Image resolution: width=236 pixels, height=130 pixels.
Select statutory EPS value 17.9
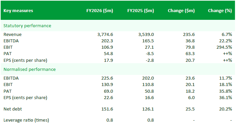click(108, 60)
